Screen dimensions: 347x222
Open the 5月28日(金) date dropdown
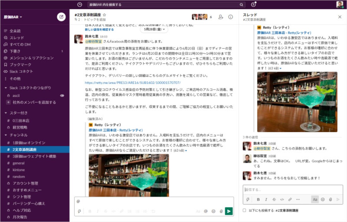click(x=154, y=29)
